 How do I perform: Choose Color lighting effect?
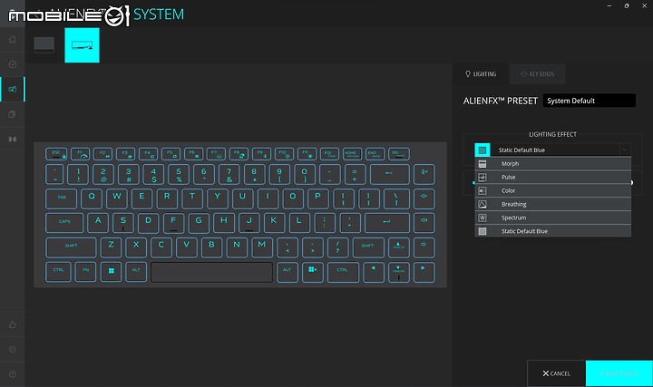tap(552, 190)
